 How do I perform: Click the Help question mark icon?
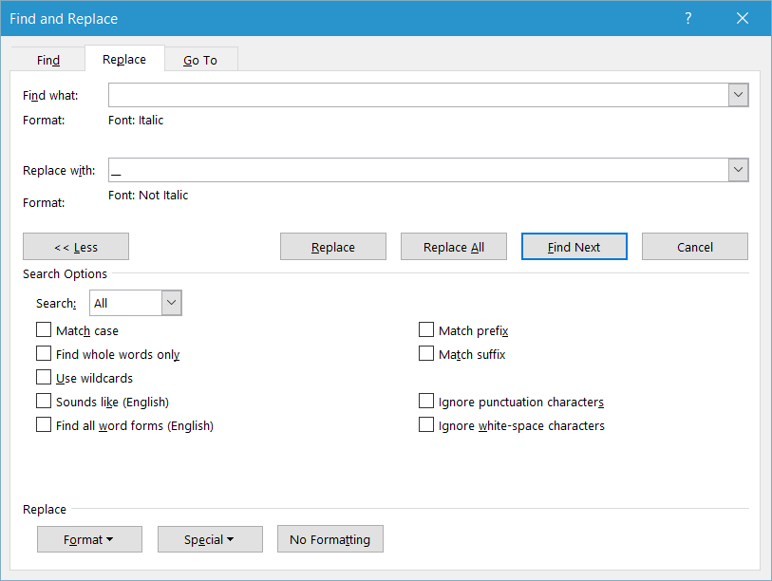pyautogui.click(x=687, y=18)
